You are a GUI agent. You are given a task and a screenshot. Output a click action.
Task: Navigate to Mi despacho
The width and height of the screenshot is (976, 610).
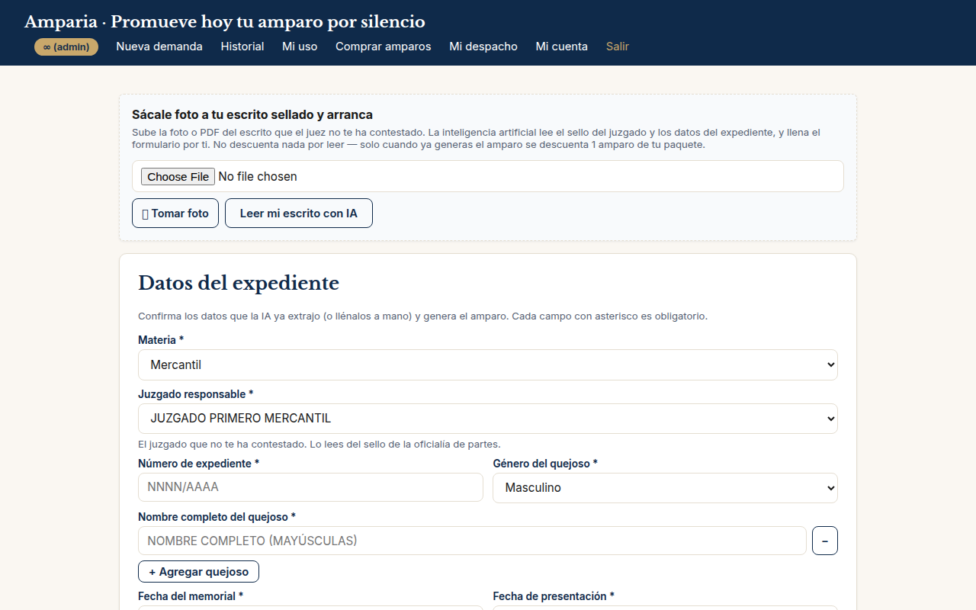pos(483,47)
